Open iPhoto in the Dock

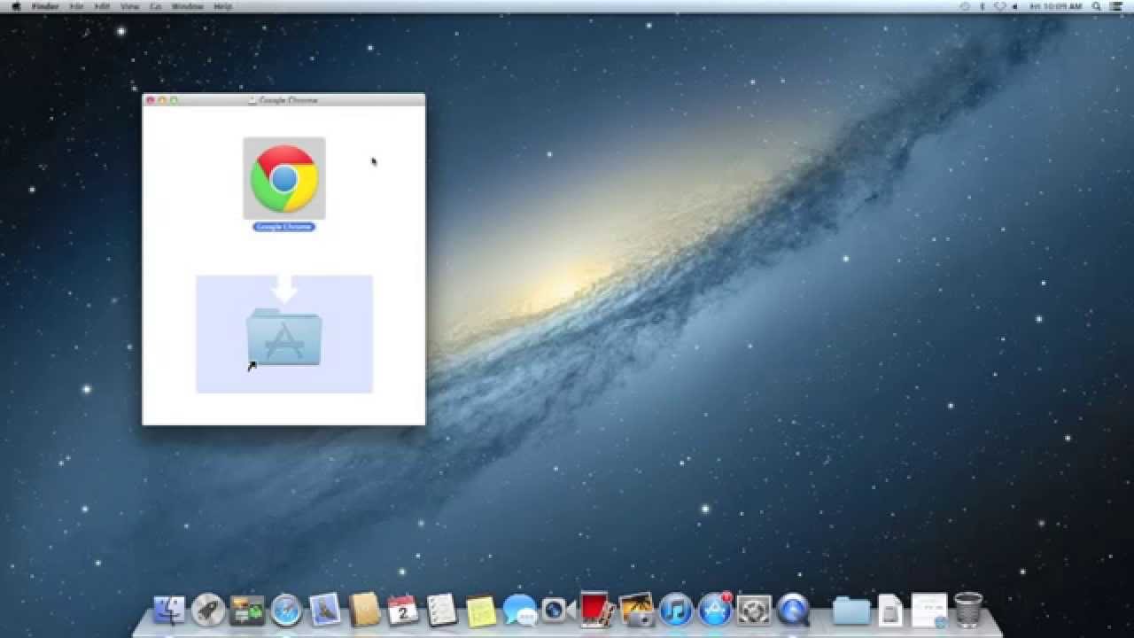pyautogui.click(x=636, y=610)
